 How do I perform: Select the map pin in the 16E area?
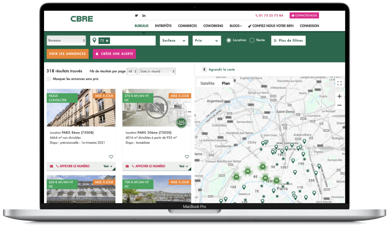[244, 187]
